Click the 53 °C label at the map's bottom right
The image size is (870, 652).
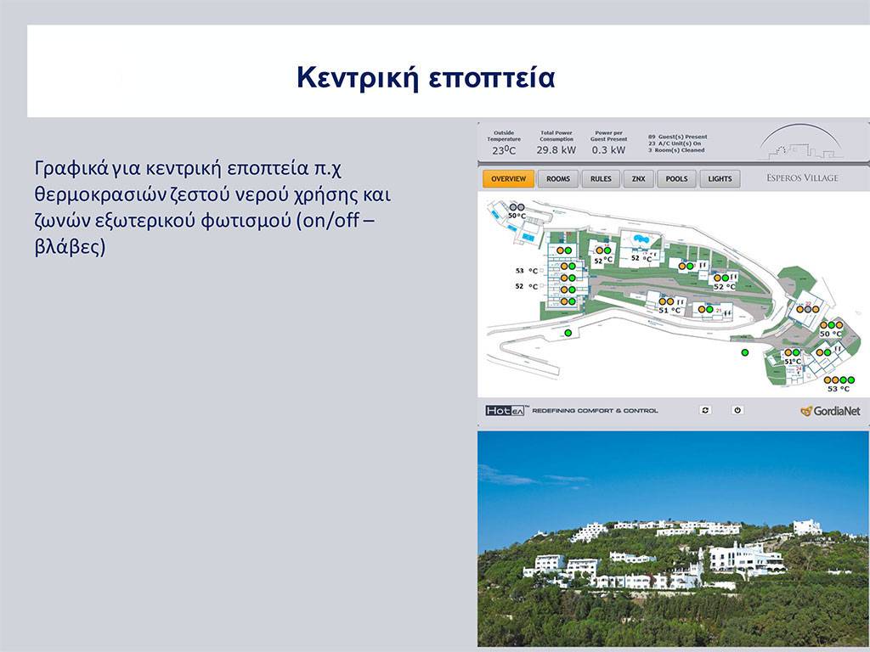coord(838,389)
